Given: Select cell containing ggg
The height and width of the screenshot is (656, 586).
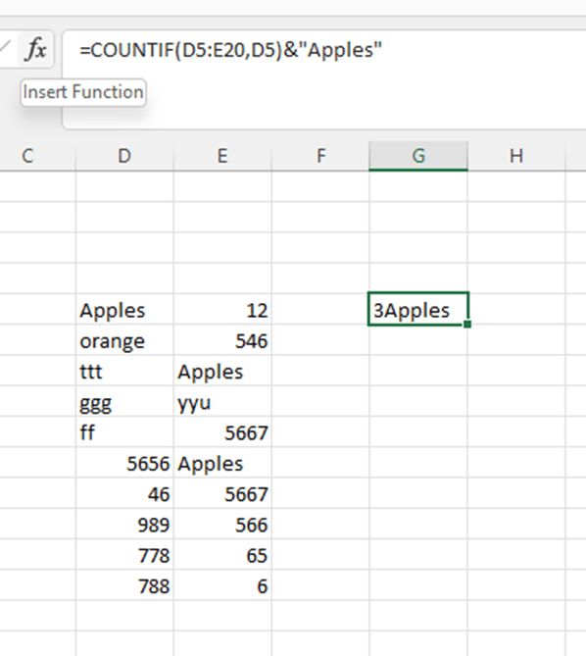Looking at the screenshot, I should click(x=124, y=401).
